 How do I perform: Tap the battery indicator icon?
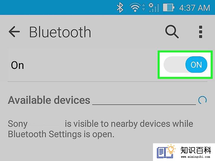[x=169, y=8]
